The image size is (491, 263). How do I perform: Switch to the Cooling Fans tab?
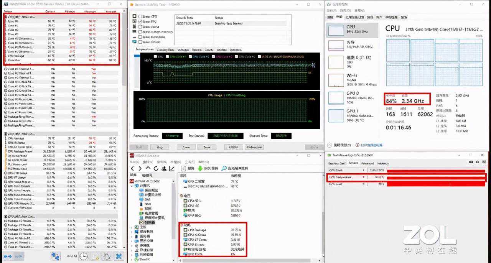click(165, 49)
